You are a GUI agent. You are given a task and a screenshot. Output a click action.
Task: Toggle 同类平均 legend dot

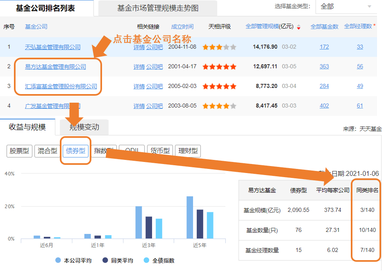pyautogui.click(x=105, y=260)
